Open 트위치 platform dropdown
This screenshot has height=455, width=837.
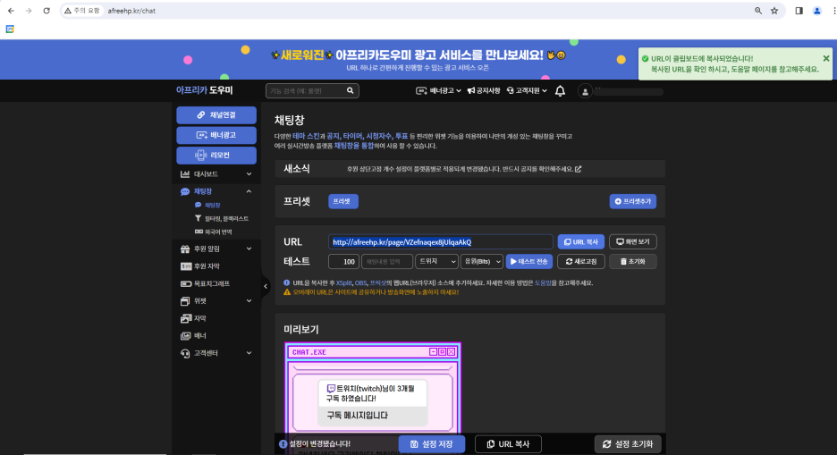pos(436,262)
